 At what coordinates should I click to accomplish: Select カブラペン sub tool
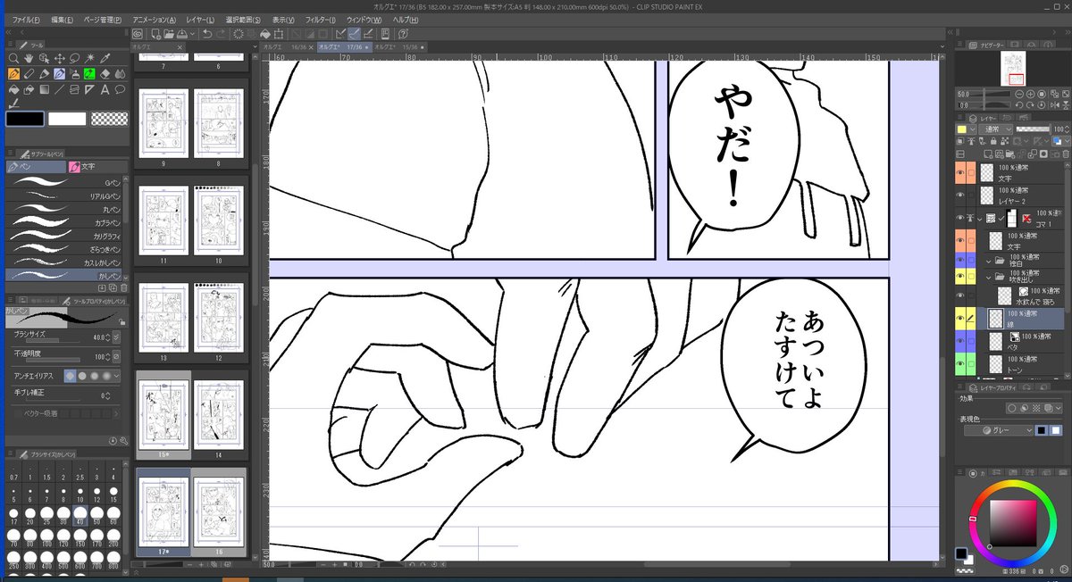pyautogui.click(x=64, y=221)
